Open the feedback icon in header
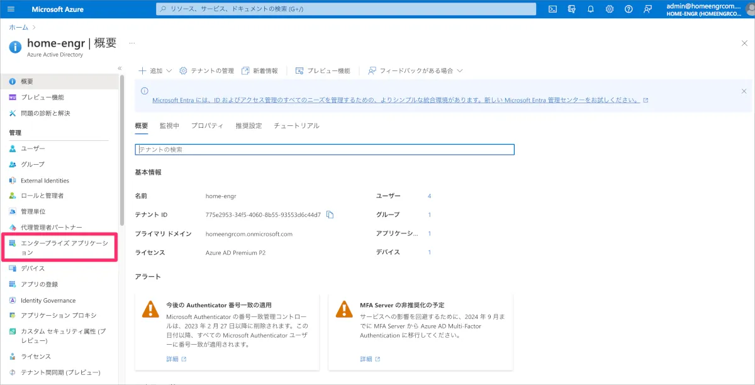This screenshot has height=385, width=755. (x=647, y=9)
